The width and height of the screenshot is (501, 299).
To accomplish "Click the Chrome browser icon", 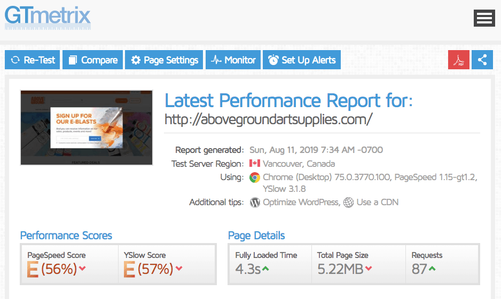I will [255, 177].
